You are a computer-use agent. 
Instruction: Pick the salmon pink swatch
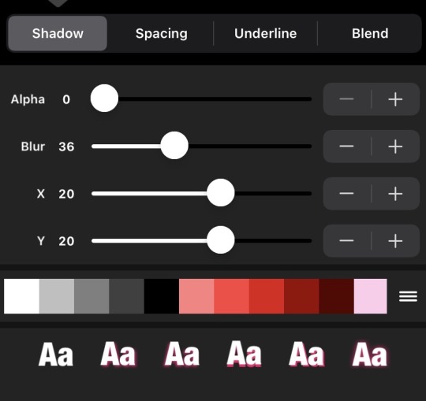pos(196,296)
